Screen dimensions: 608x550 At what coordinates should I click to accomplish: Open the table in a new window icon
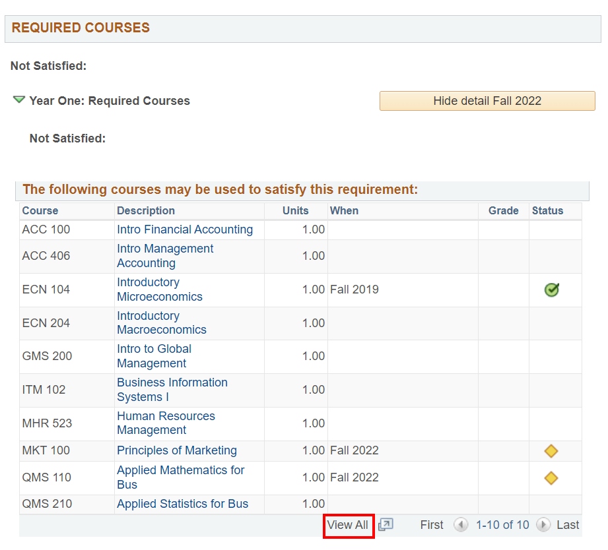(386, 525)
